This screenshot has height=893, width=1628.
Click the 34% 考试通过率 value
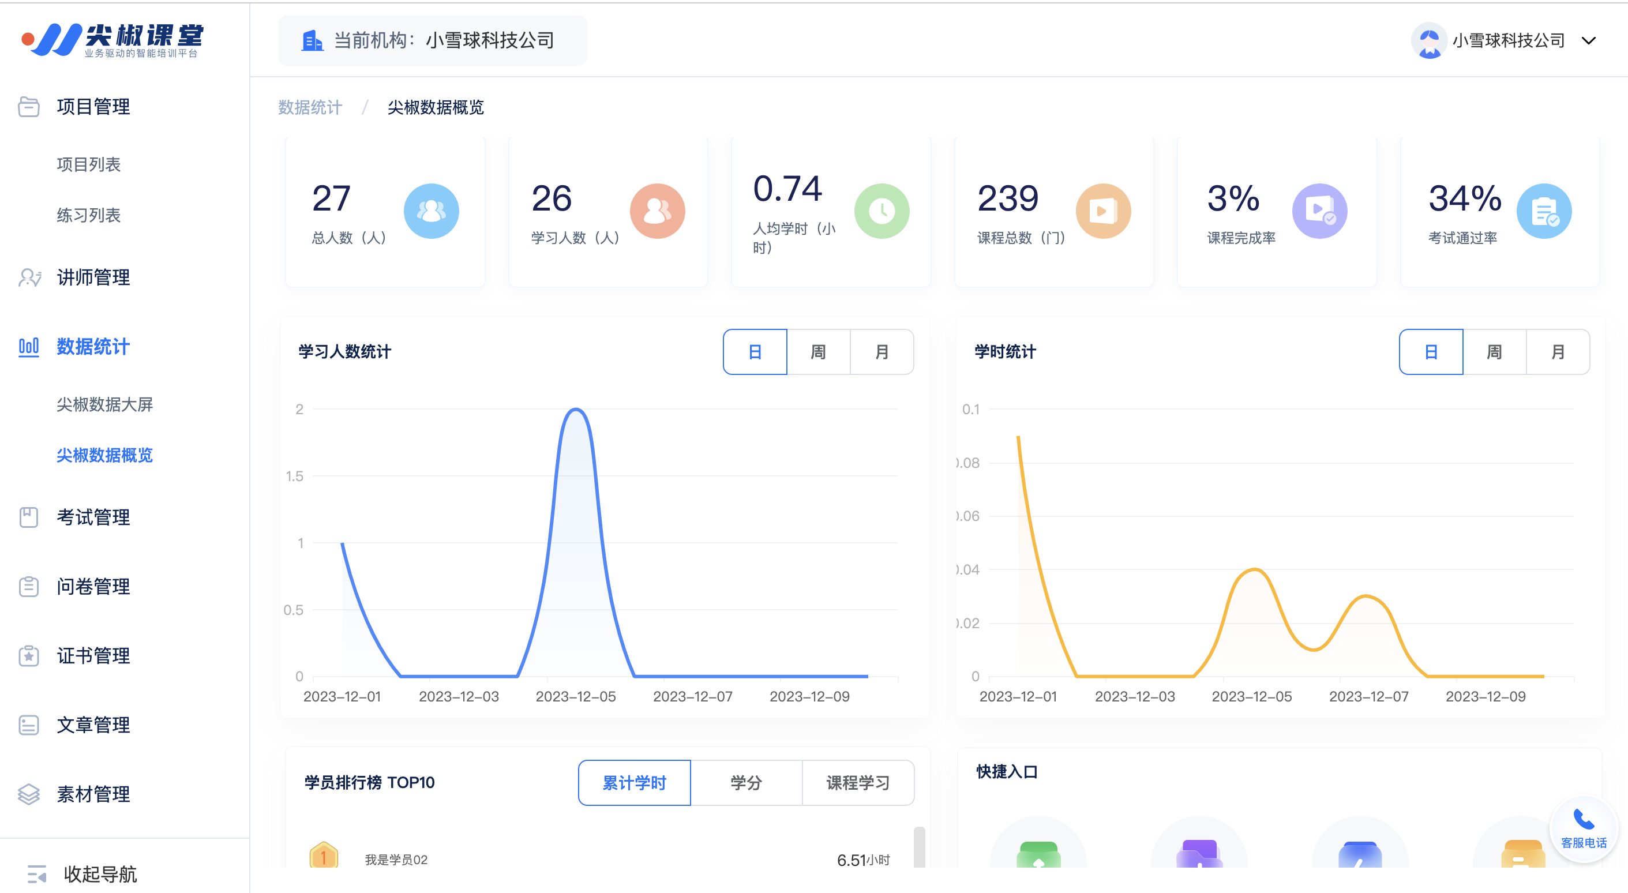tap(1464, 198)
